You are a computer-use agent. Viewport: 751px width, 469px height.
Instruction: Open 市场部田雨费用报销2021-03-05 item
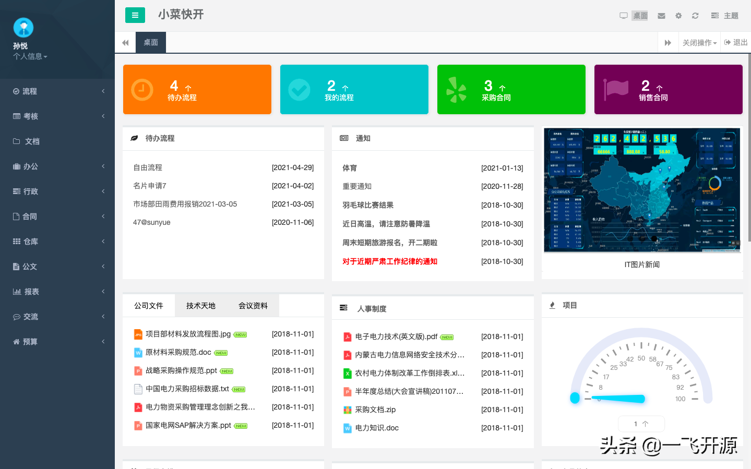tap(185, 204)
